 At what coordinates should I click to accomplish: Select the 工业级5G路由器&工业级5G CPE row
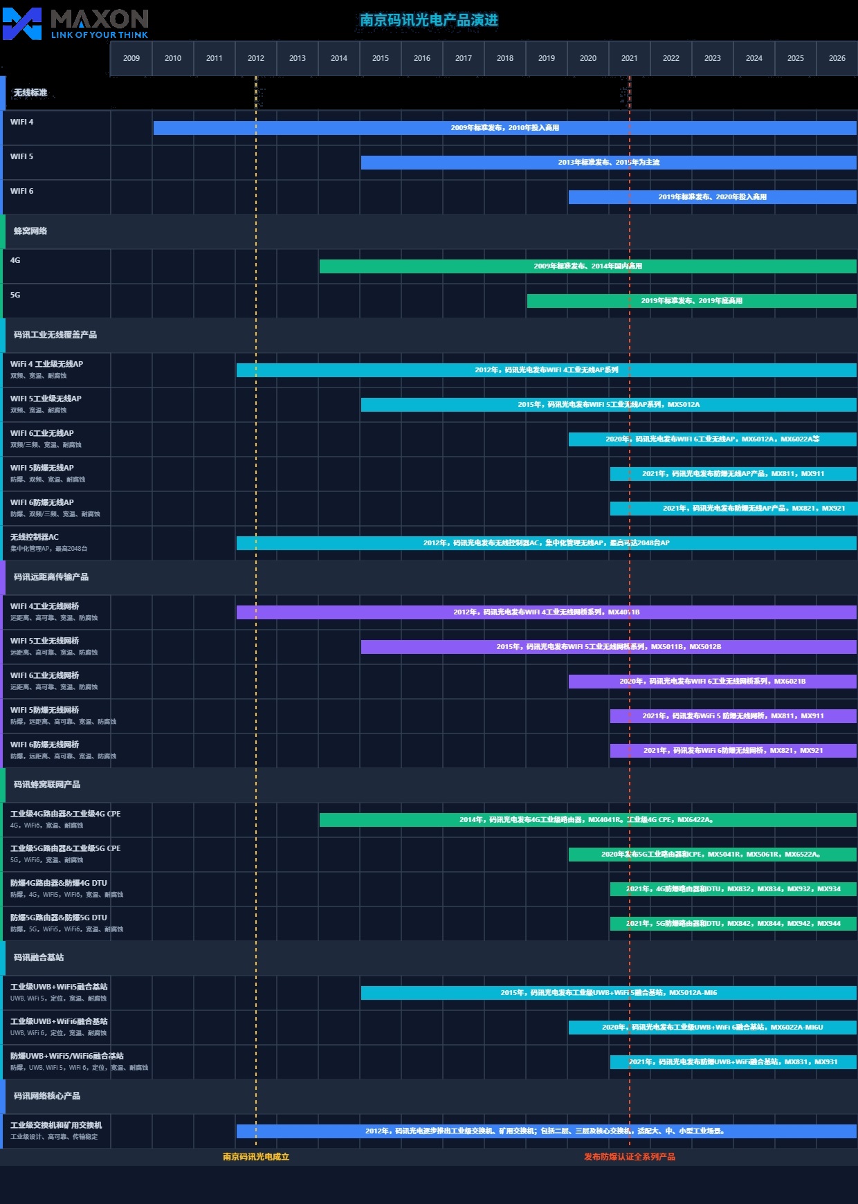pos(65,849)
